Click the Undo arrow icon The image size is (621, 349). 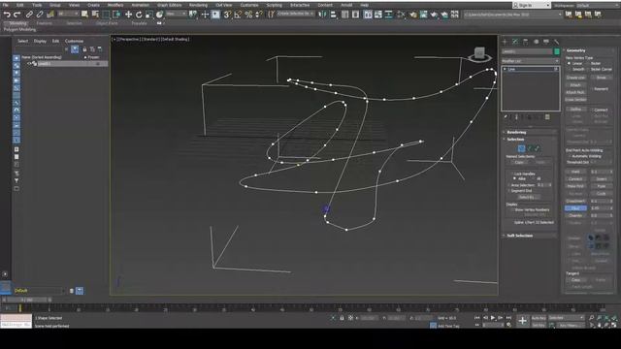click(7, 15)
